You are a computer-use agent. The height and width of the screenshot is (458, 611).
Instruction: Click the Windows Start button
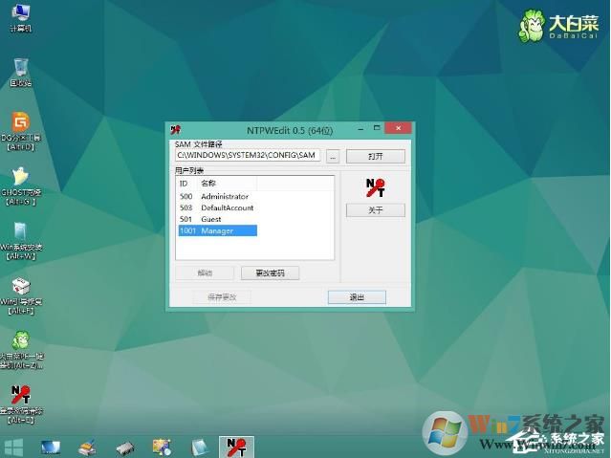(13, 447)
